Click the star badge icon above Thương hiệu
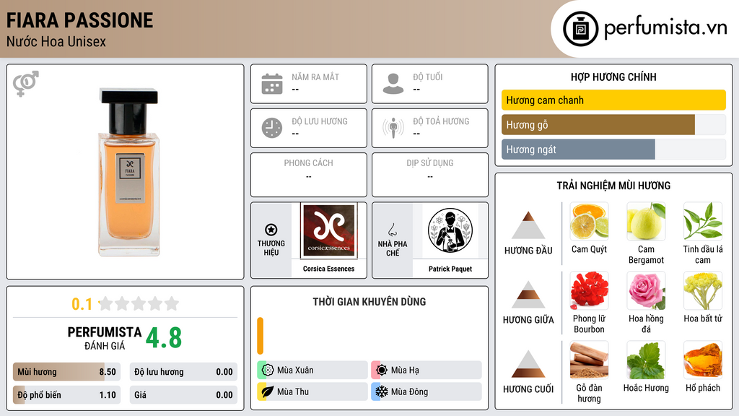Viewport: 739px width, 416px height. pos(271,230)
